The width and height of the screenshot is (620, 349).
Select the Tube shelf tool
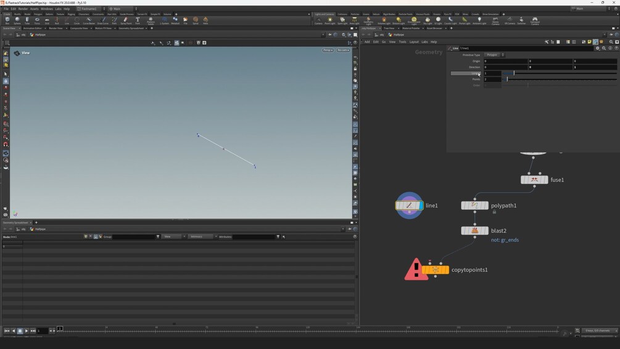[x=27, y=20]
